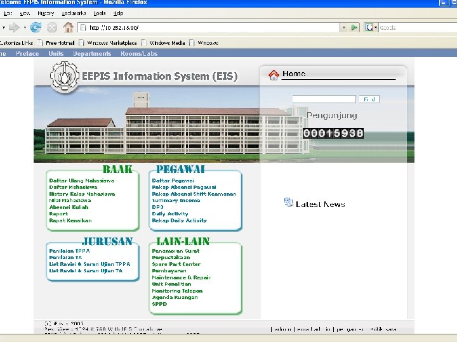Open Penomoran Surat link
This screenshot has width=457, height=342.
(176, 251)
